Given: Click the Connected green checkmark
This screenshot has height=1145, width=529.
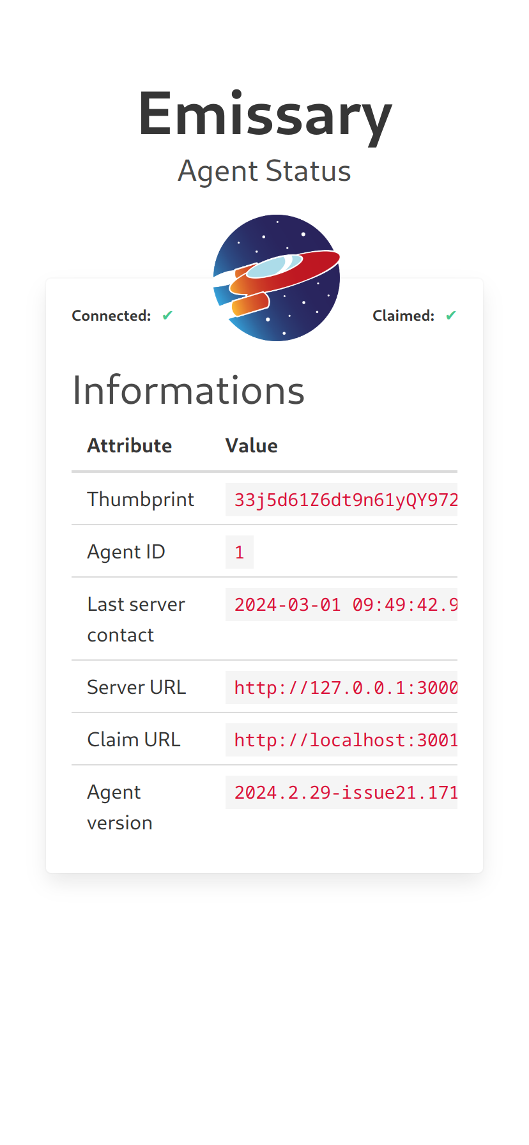Looking at the screenshot, I should tap(167, 315).
